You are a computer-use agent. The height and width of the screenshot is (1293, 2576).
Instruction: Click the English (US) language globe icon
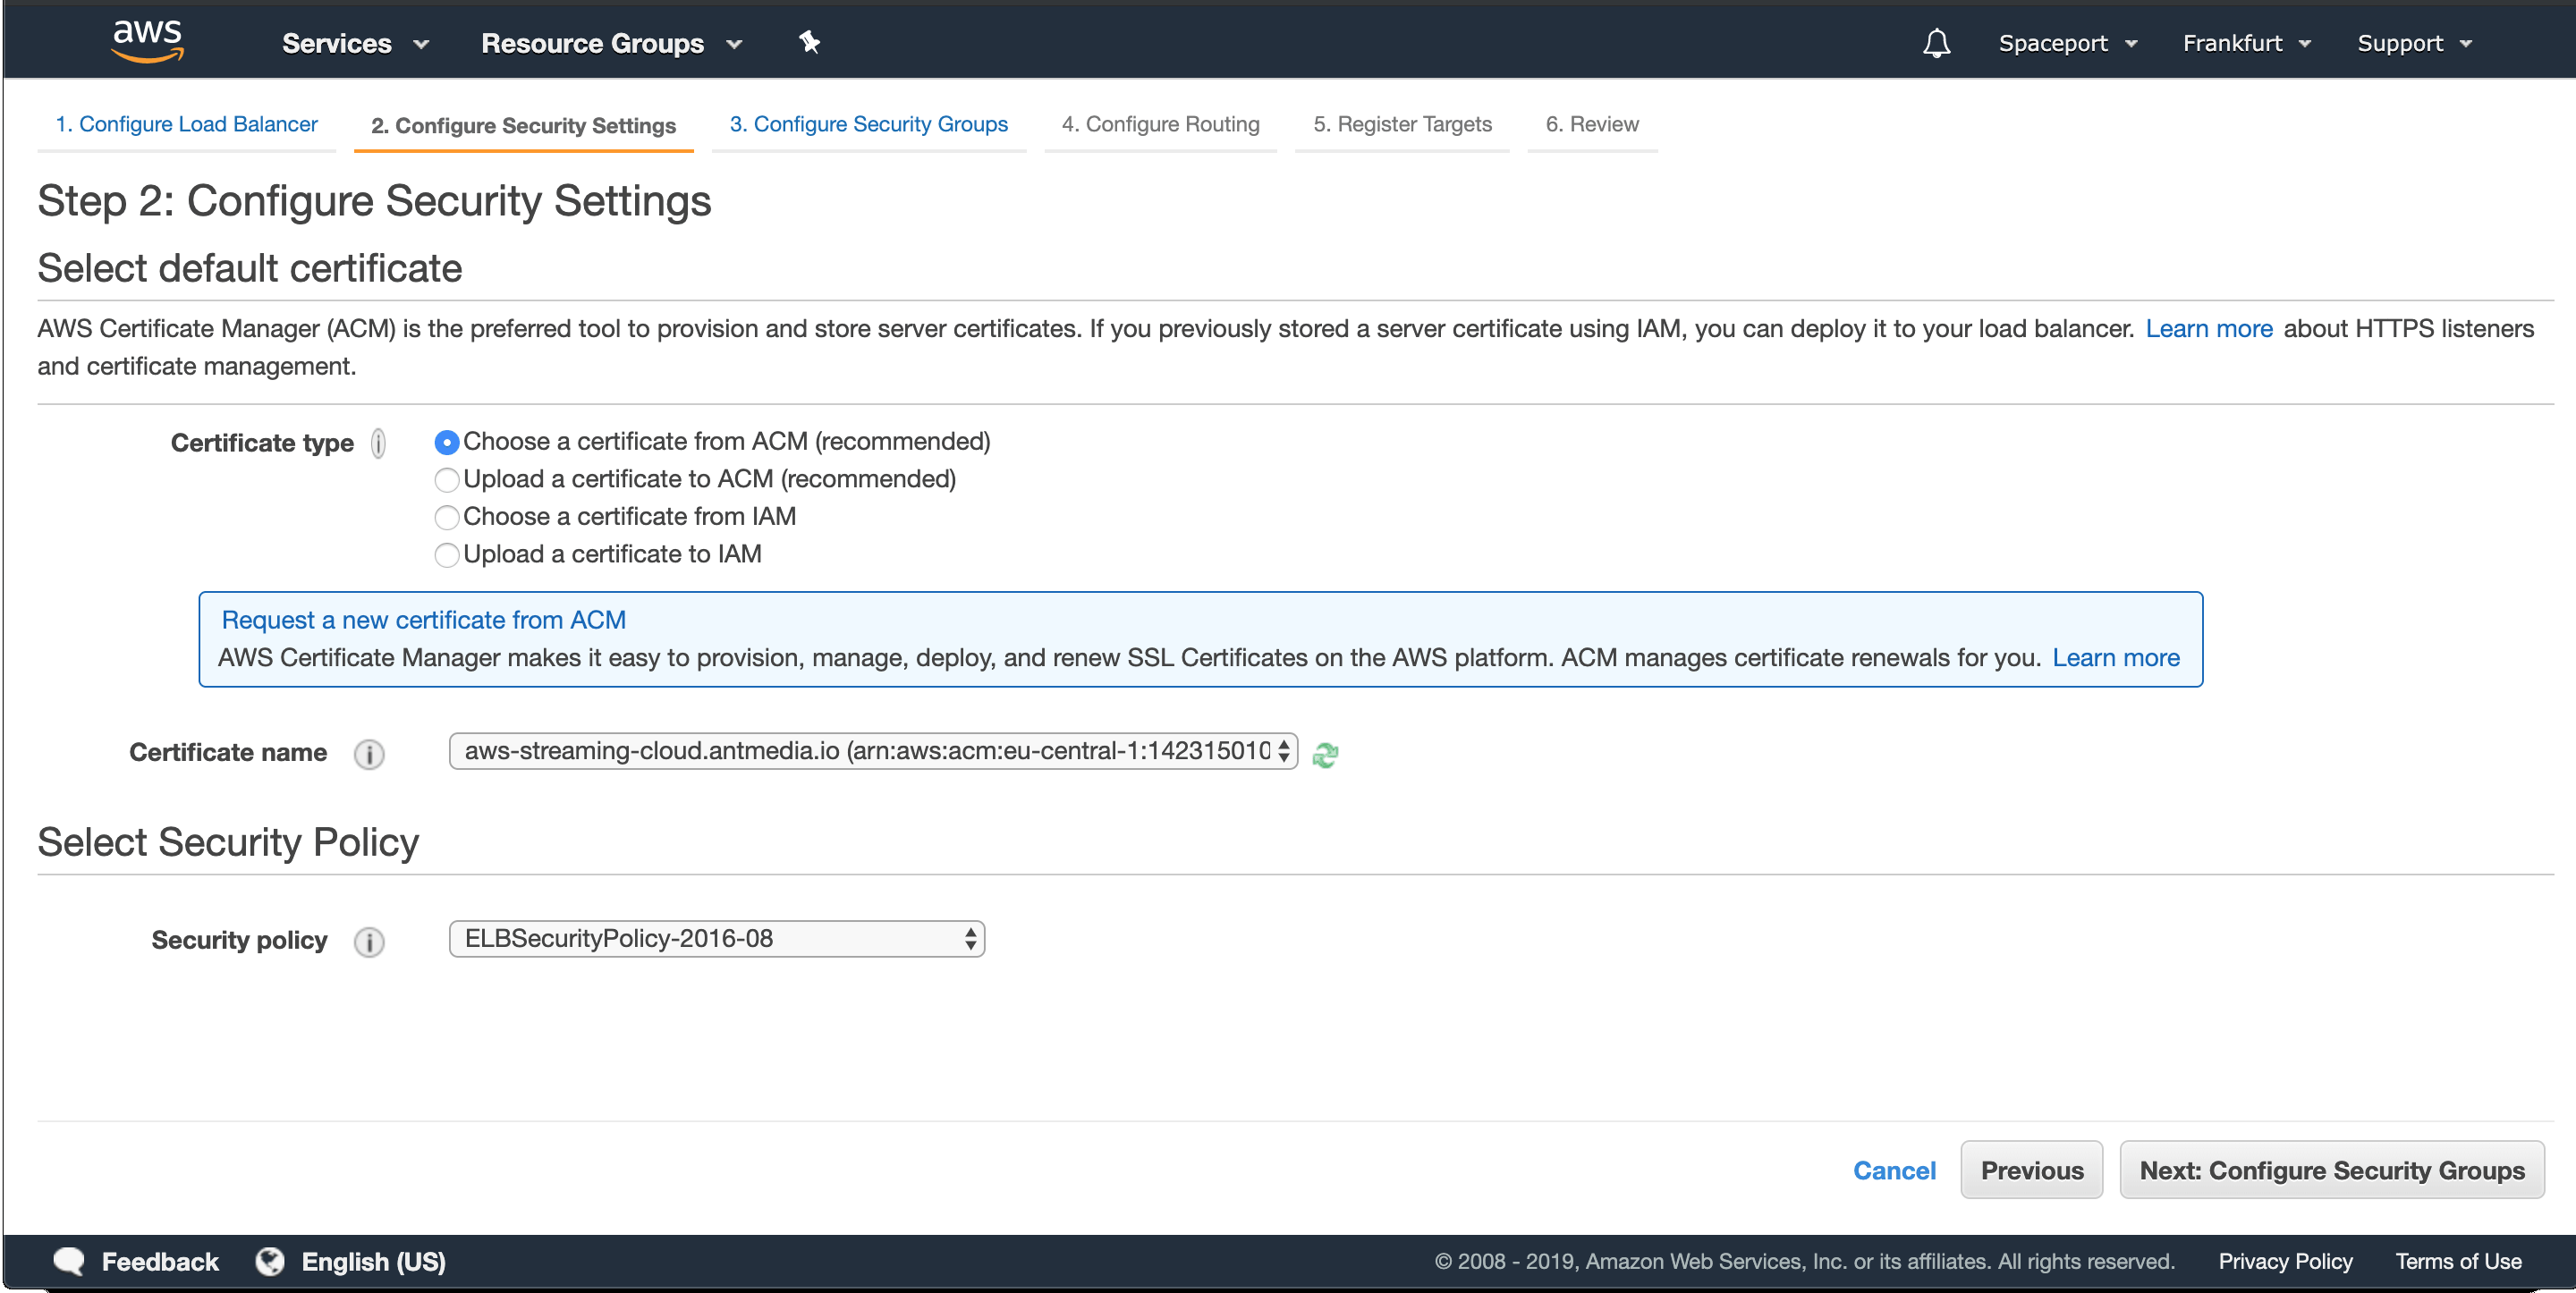[x=270, y=1261]
